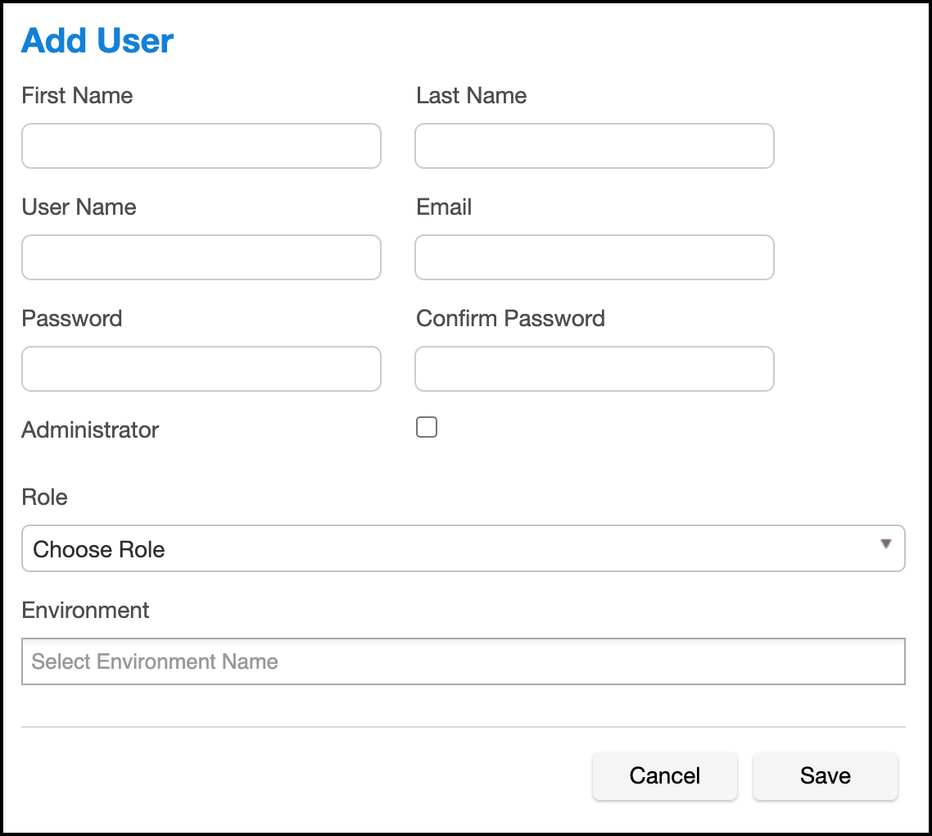Click the Last Name label text

pyautogui.click(x=471, y=96)
